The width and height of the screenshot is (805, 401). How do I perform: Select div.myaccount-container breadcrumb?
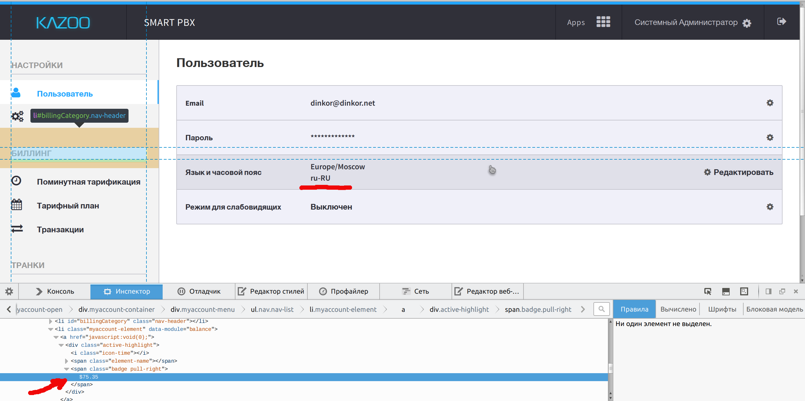pyautogui.click(x=116, y=309)
